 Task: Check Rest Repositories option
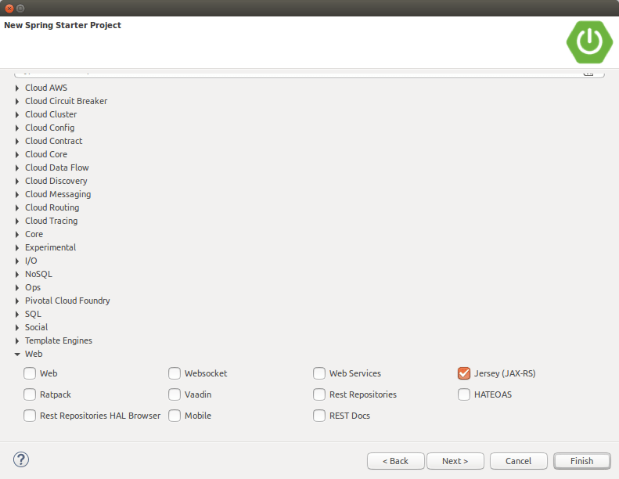coord(319,394)
